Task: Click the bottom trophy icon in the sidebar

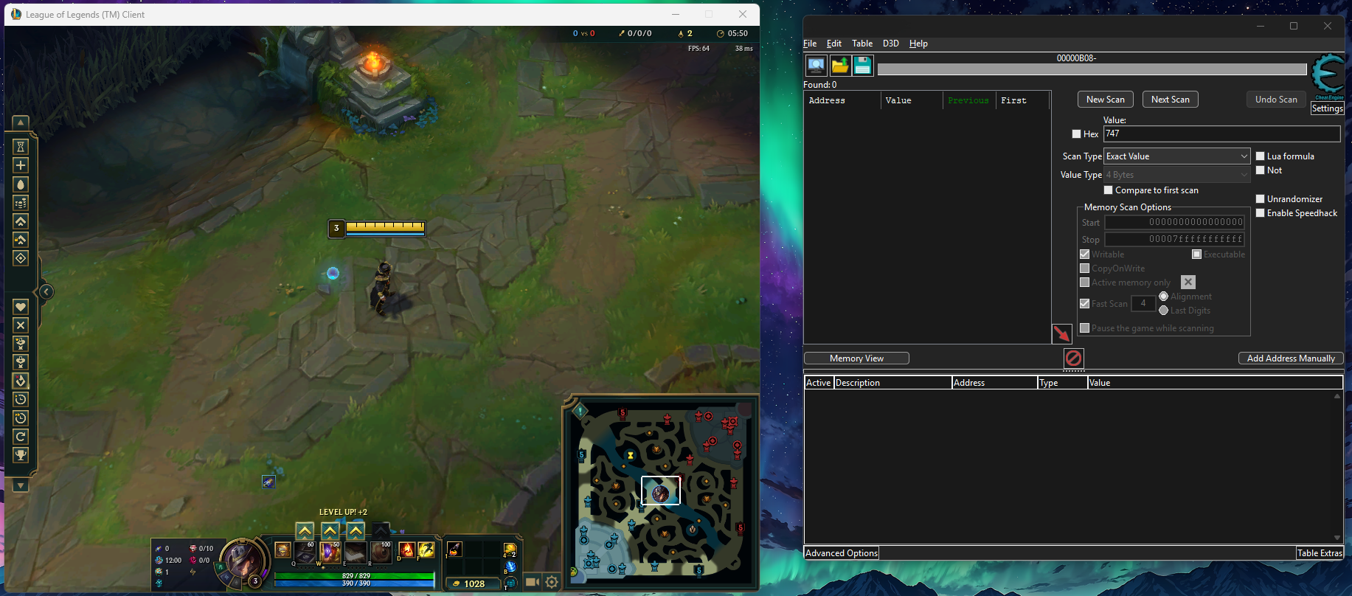Action: click(21, 455)
